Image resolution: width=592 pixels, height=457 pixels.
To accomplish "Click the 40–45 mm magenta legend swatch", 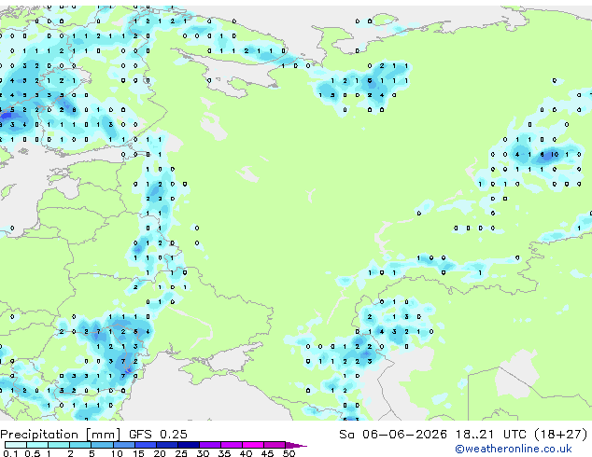I will tap(252, 445).
